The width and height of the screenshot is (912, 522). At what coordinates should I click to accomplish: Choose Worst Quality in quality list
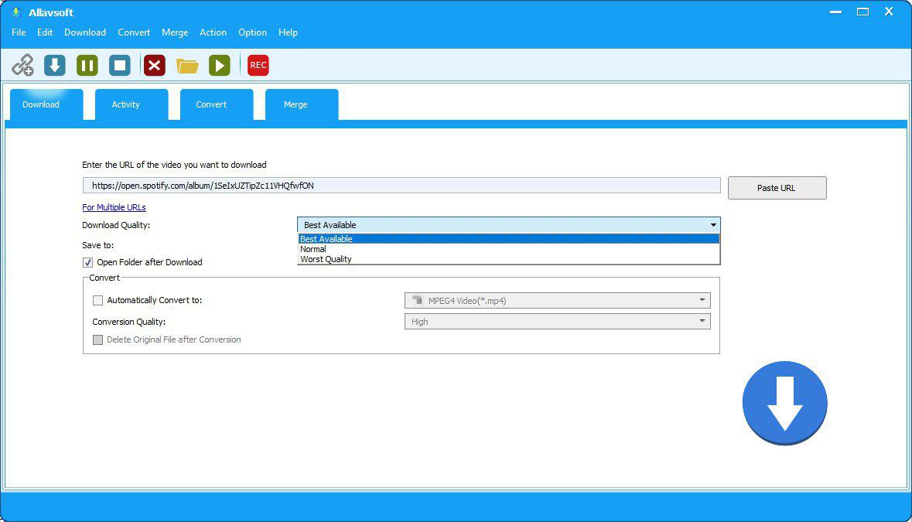tap(509, 259)
